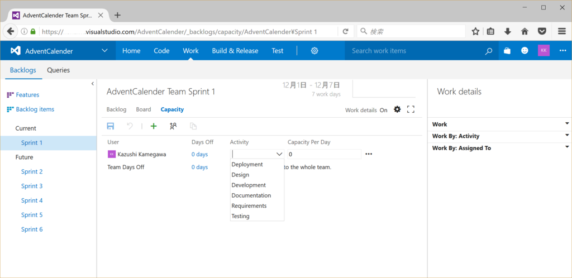Screen dimensions: 572x278
Task: Save capacity with the floppy disk icon
Action: click(x=111, y=126)
